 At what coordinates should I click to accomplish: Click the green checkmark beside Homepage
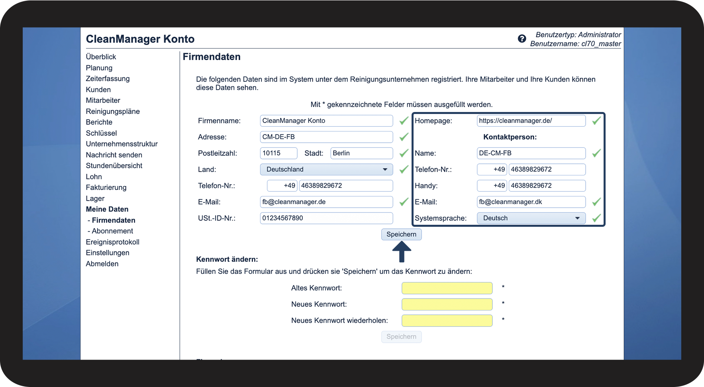(x=596, y=121)
